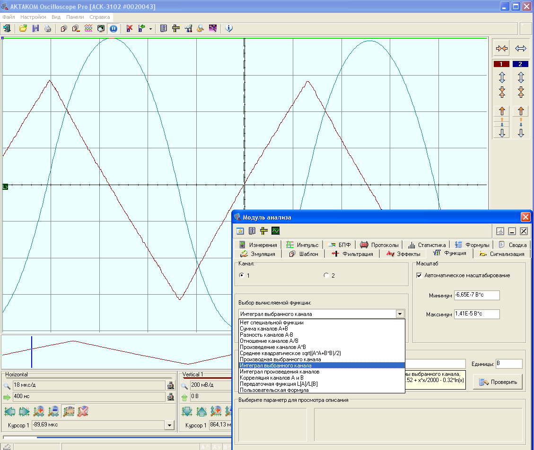Image resolution: width=534 pixels, height=450 pixels.
Task: Stretch channel 1 vertically with blue arrow
Action: click(x=502, y=77)
